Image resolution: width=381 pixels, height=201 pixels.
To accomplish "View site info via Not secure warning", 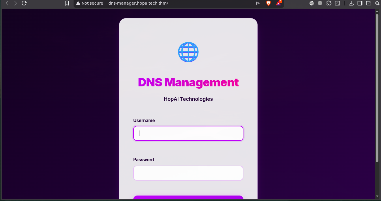I will (x=90, y=3).
